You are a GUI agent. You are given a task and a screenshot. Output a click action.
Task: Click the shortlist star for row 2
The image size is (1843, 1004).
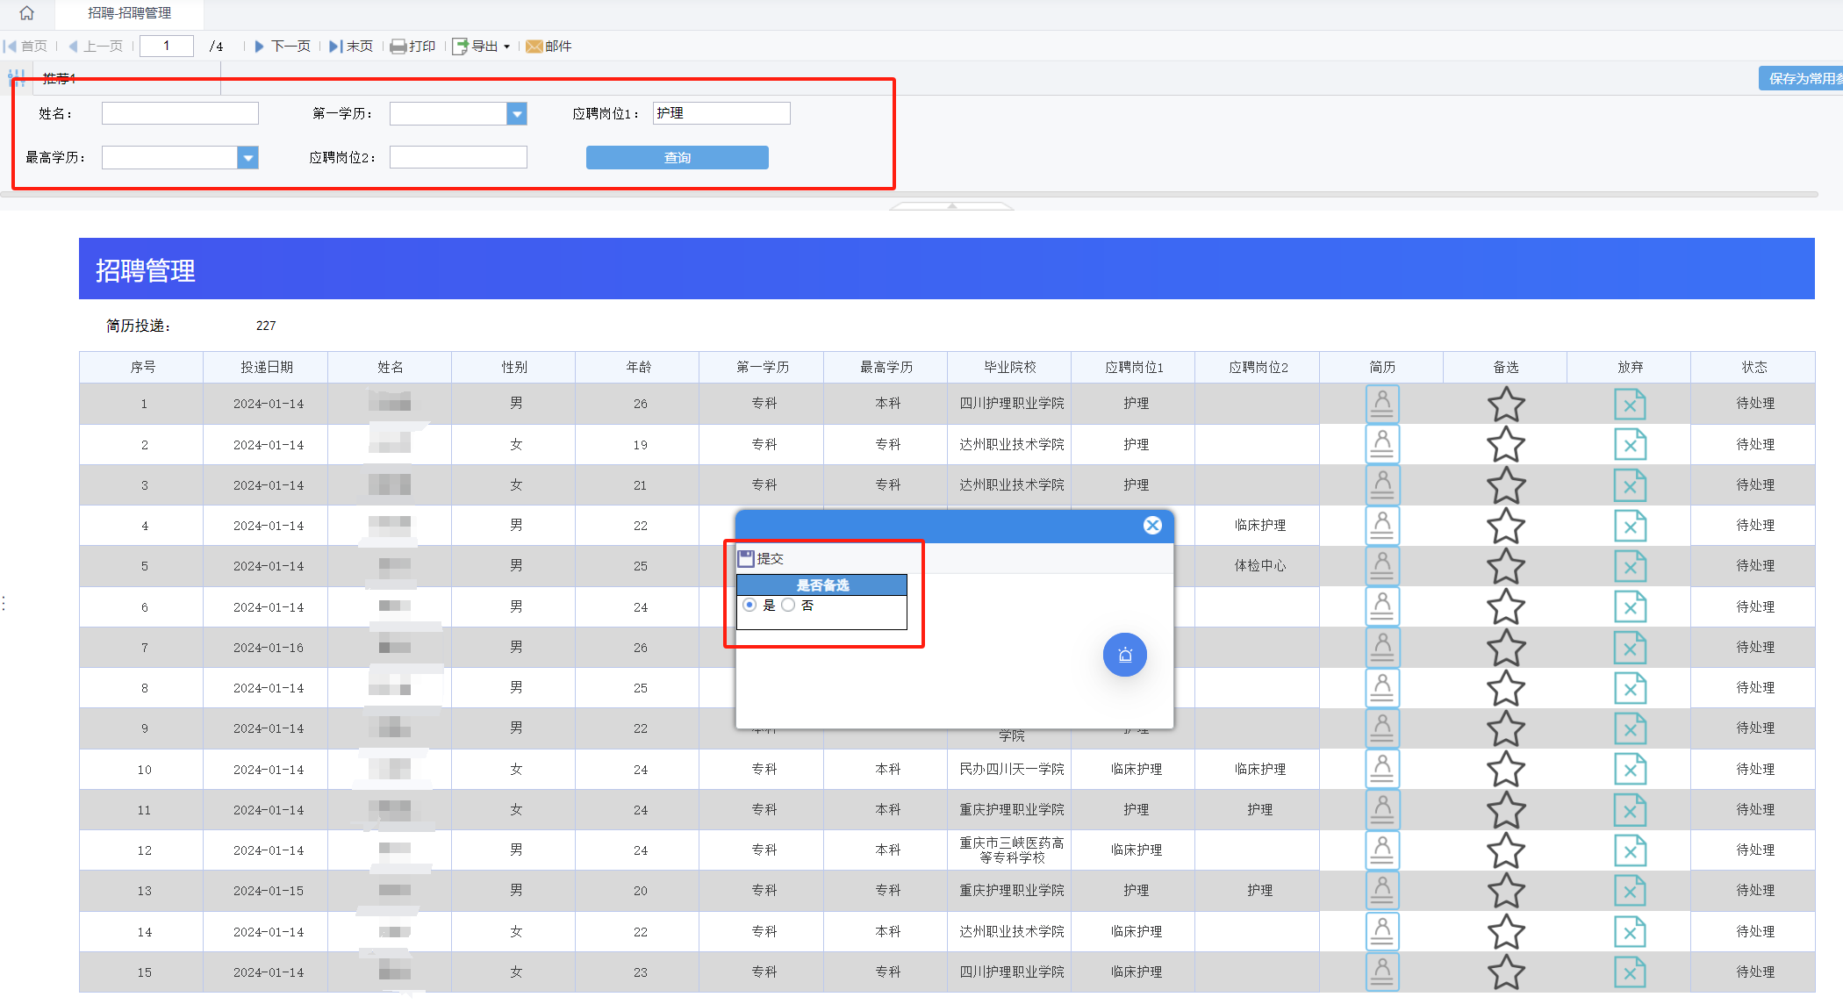[1505, 445]
